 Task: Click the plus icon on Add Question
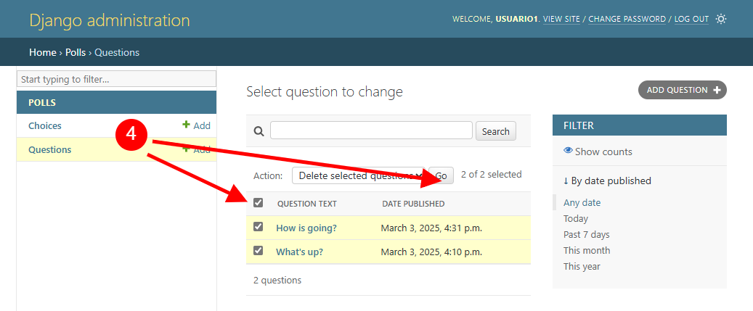coord(717,90)
